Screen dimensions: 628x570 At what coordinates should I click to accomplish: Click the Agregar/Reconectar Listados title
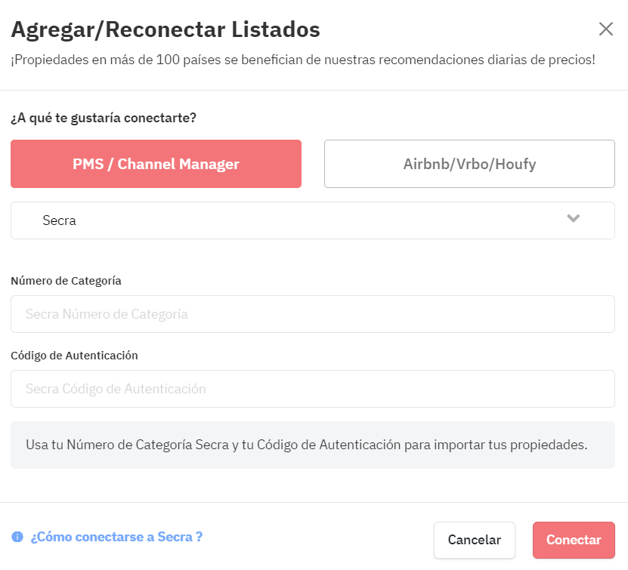166,29
